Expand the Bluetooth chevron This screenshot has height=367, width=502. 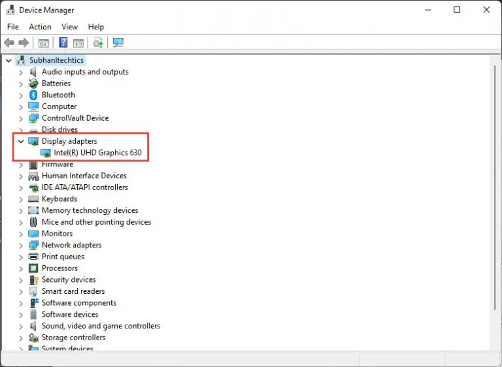21,96
